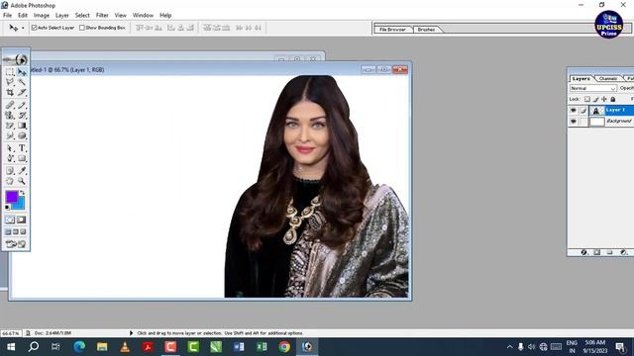Image resolution: width=634 pixels, height=356 pixels.
Task: Select the Shape tool
Action: tap(22, 158)
